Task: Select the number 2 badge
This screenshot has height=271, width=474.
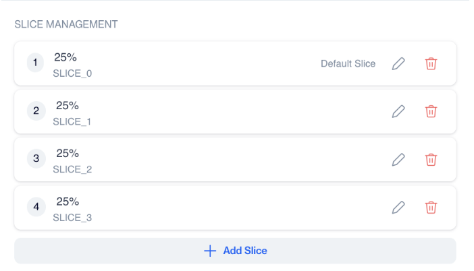Action: coord(36,111)
